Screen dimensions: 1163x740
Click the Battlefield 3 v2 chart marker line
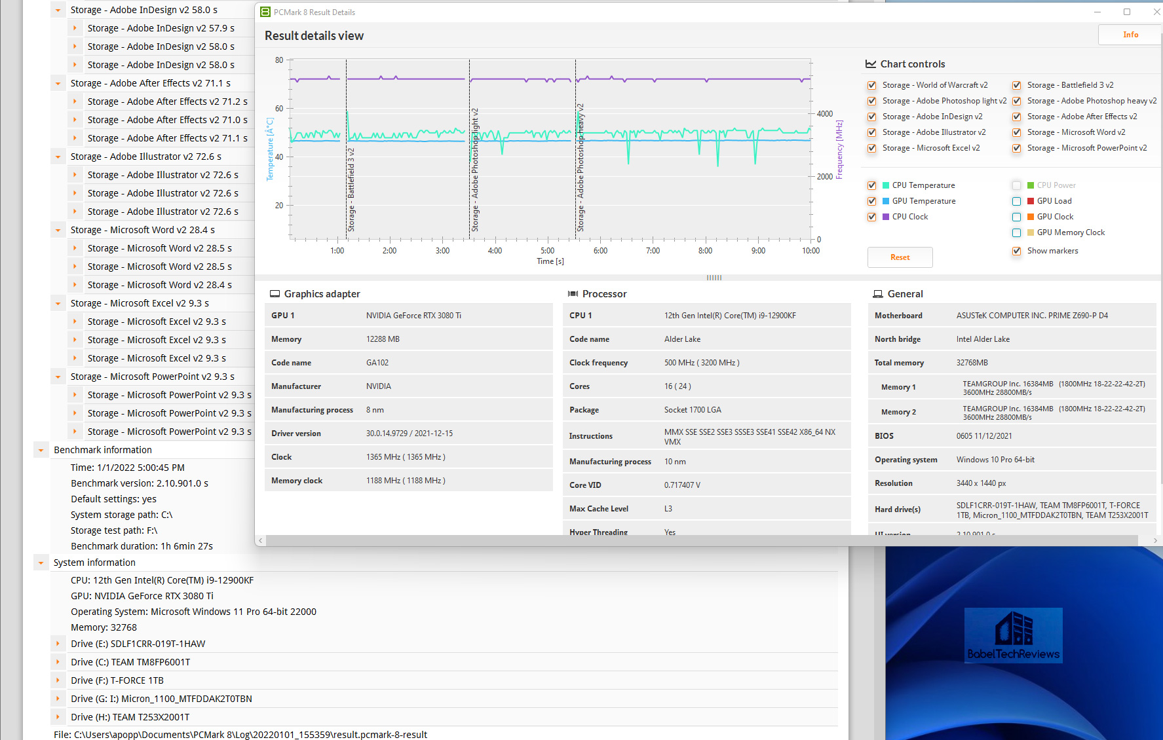(347, 149)
